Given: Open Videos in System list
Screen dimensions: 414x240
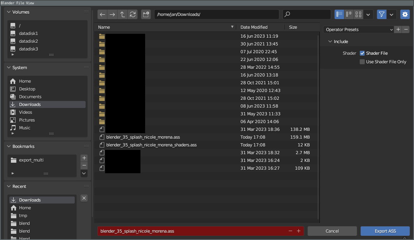Looking at the screenshot, I should (47, 112).
